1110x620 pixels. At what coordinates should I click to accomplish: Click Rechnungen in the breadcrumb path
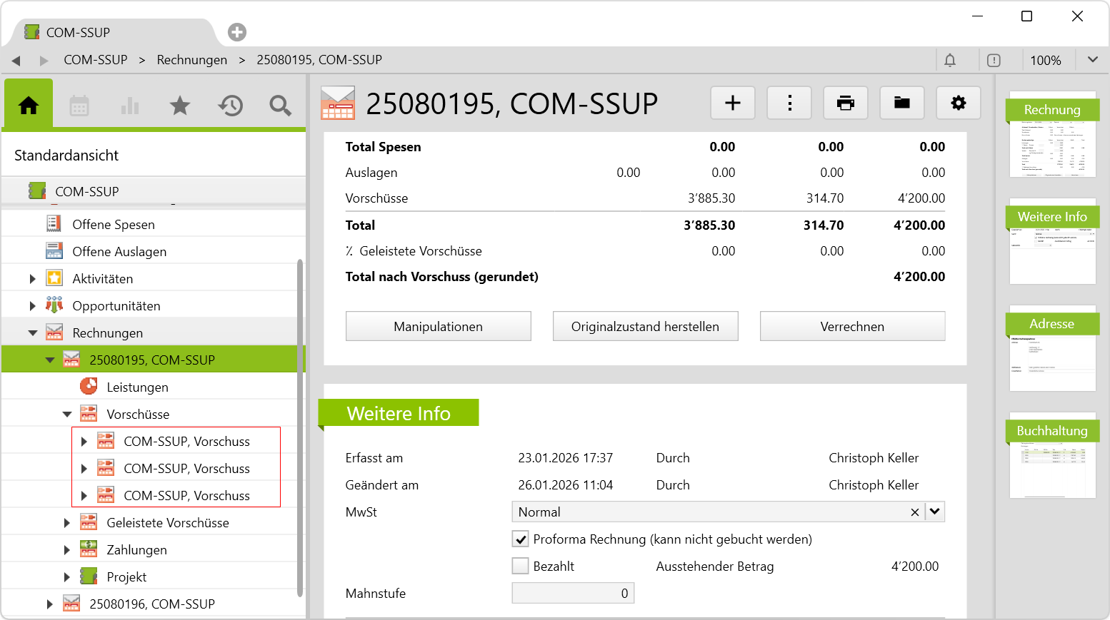coord(191,60)
